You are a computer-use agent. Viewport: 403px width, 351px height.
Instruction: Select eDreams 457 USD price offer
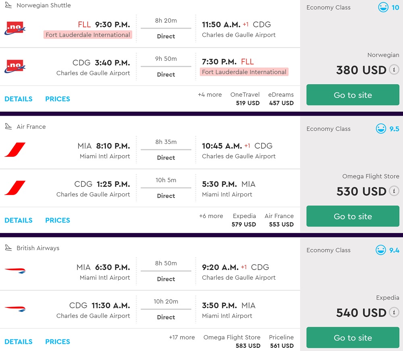[281, 99]
